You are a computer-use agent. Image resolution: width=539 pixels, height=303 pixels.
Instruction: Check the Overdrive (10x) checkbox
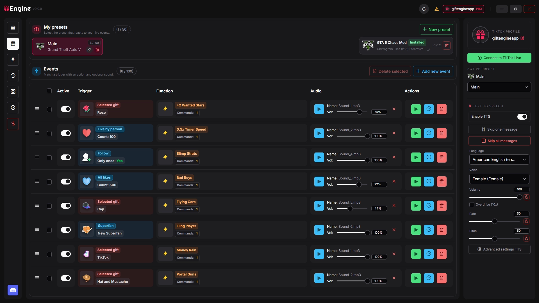click(472, 204)
